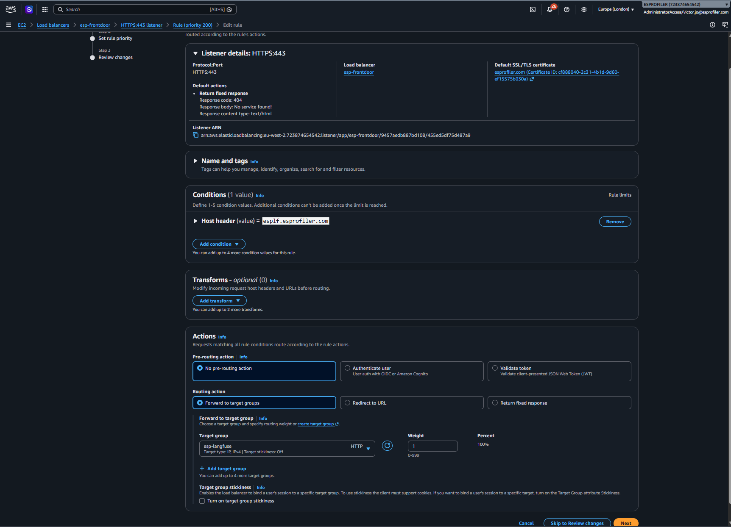Open Info next to Actions heading

(x=222, y=337)
